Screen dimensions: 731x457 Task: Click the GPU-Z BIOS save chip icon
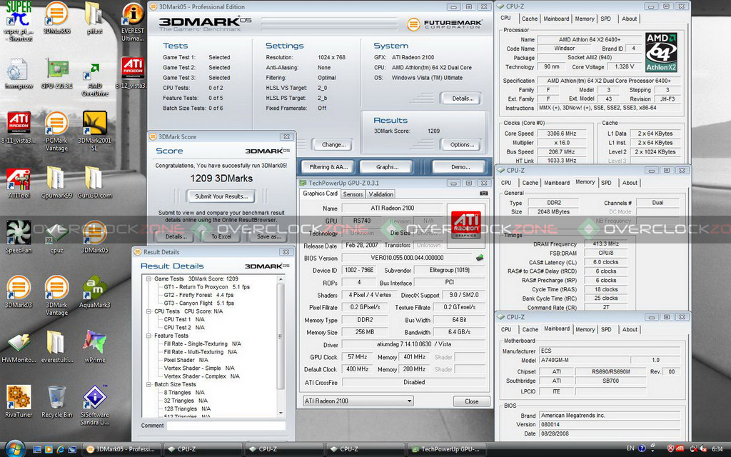(480, 257)
